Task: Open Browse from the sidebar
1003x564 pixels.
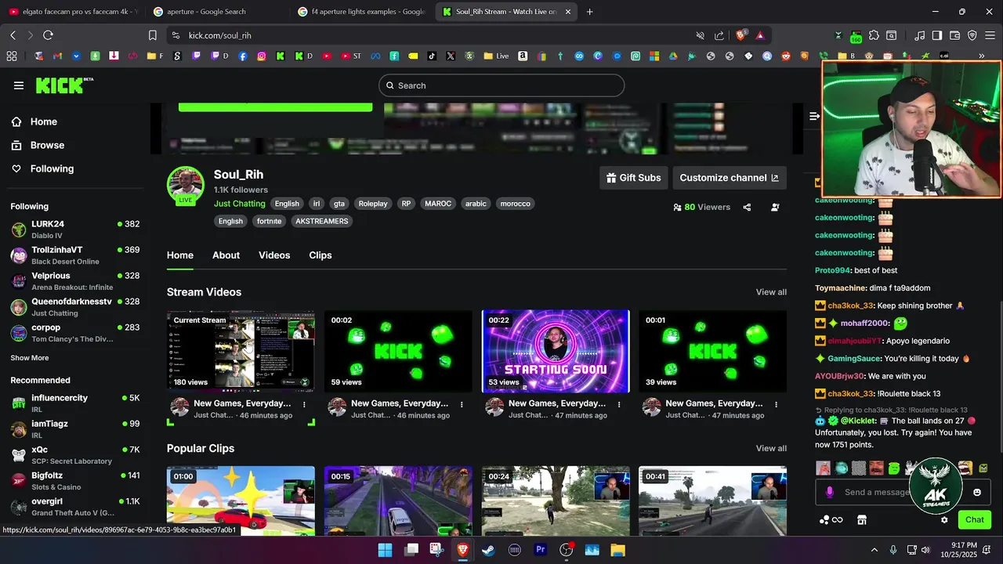Action: [47, 145]
